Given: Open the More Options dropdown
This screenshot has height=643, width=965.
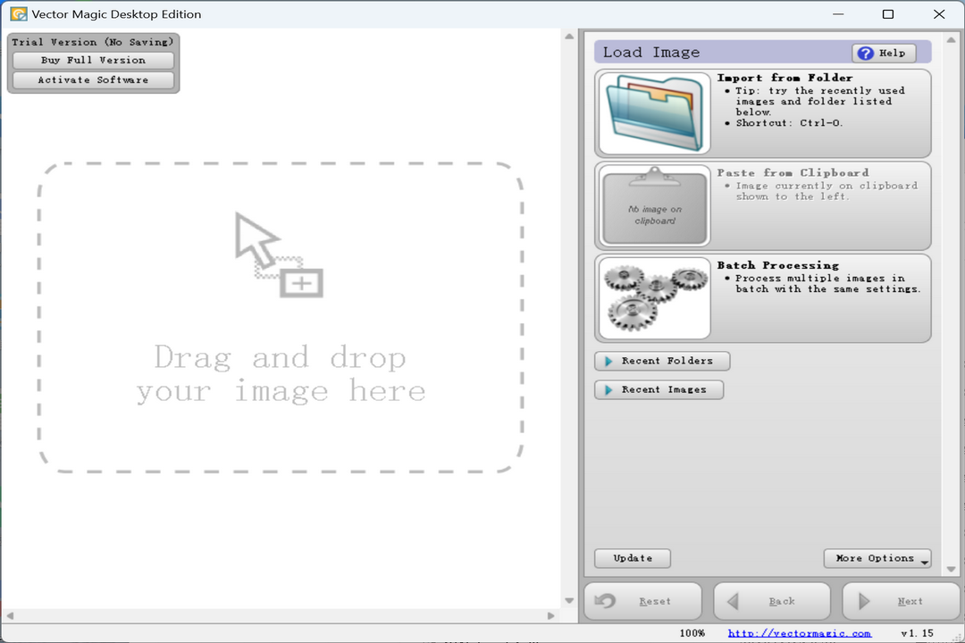Looking at the screenshot, I should click(877, 559).
